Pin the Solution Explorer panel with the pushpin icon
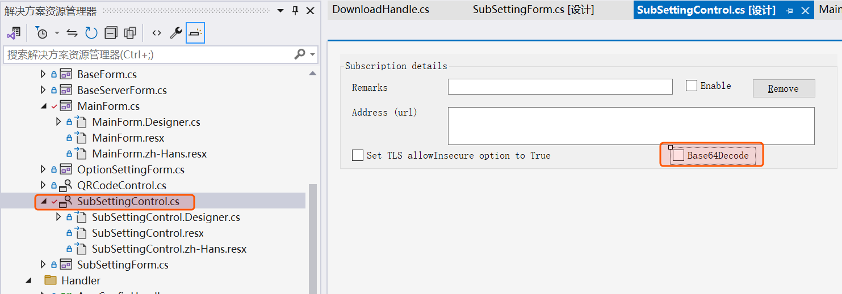This screenshot has height=294, width=842. click(x=295, y=11)
